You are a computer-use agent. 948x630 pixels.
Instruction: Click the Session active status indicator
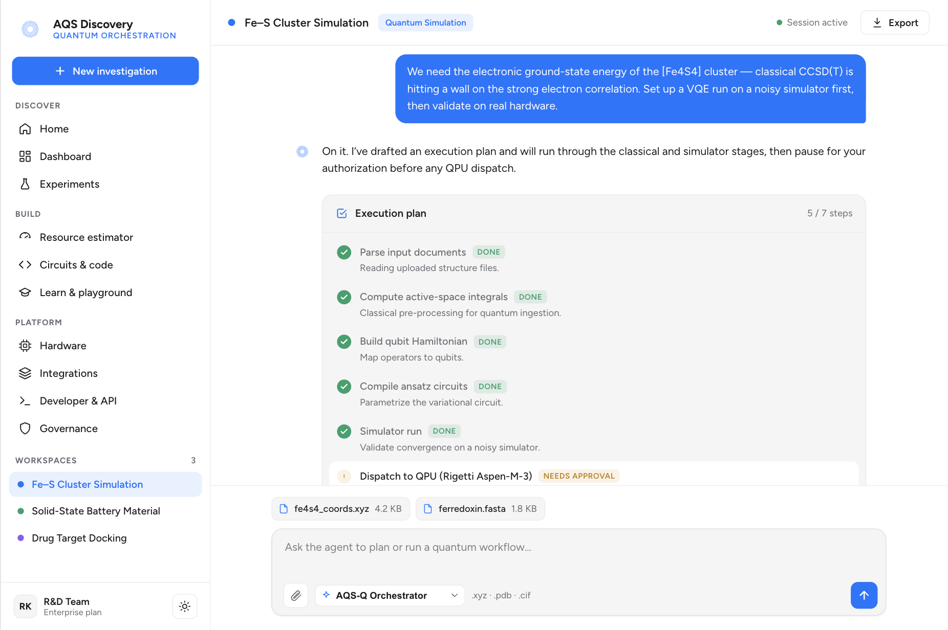[812, 22]
